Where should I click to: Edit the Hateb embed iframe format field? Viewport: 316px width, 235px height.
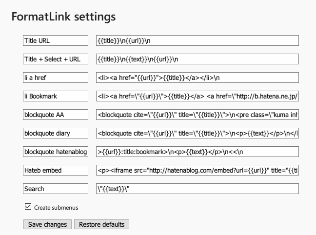point(197,170)
